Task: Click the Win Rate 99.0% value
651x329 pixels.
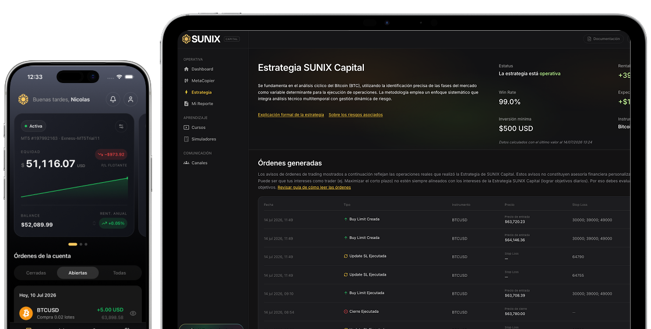Action: point(509,102)
